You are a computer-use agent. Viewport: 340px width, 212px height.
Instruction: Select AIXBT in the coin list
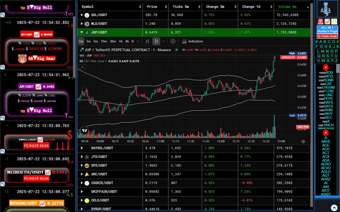pos(326,194)
